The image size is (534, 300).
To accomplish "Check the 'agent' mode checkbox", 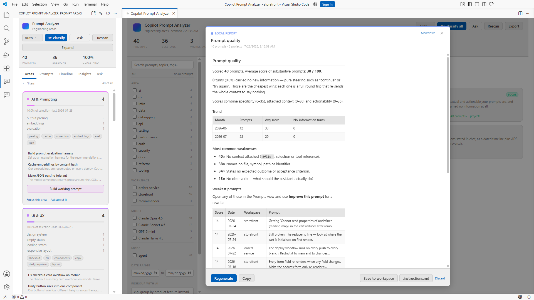I will click(135, 255).
